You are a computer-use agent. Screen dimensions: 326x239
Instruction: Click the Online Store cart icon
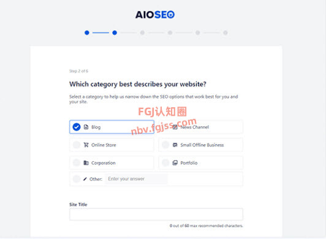coord(86,145)
